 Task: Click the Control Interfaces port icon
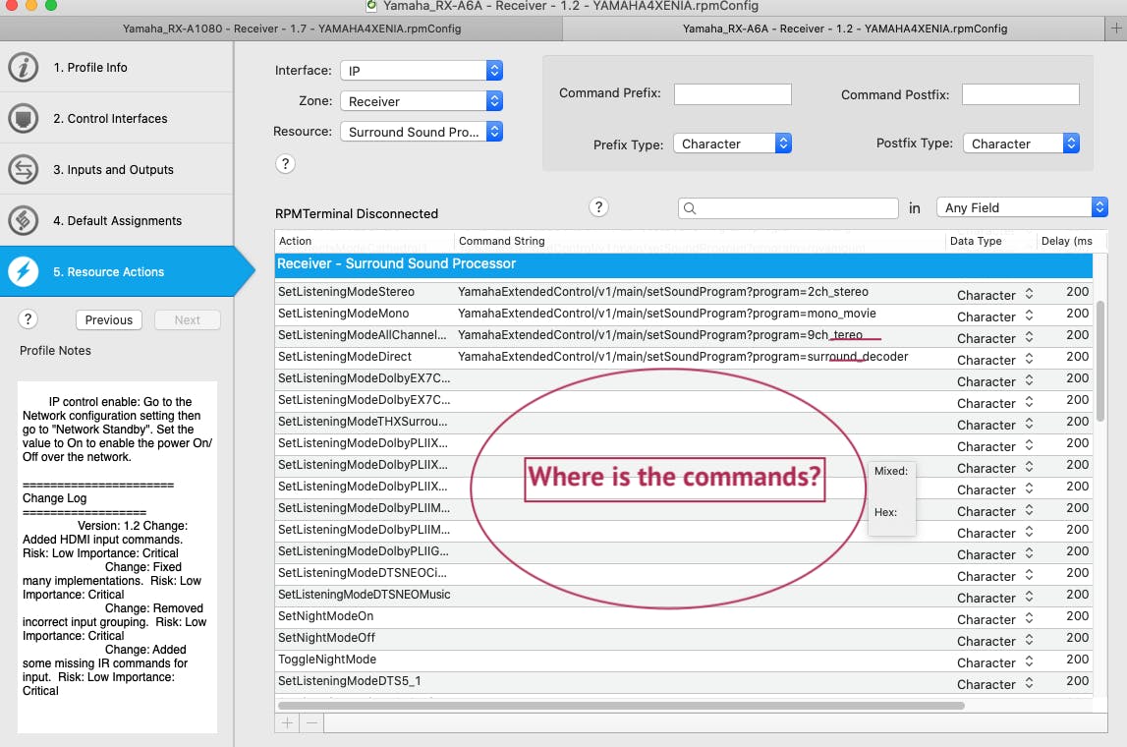[23, 118]
